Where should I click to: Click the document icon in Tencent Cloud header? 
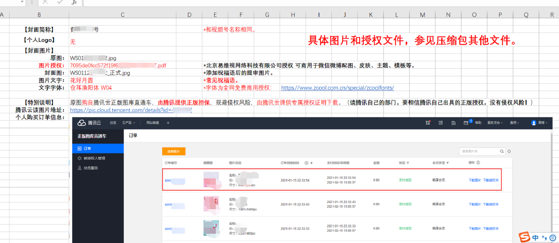point(453,123)
